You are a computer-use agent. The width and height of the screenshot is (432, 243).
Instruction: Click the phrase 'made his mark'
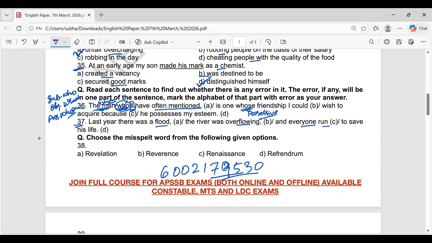point(182,66)
